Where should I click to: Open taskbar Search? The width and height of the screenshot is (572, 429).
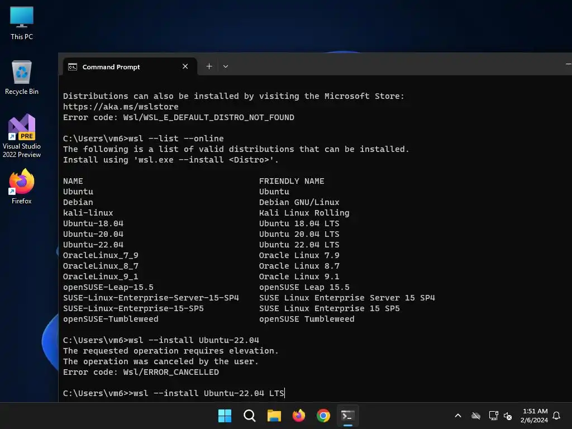tap(250, 416)
